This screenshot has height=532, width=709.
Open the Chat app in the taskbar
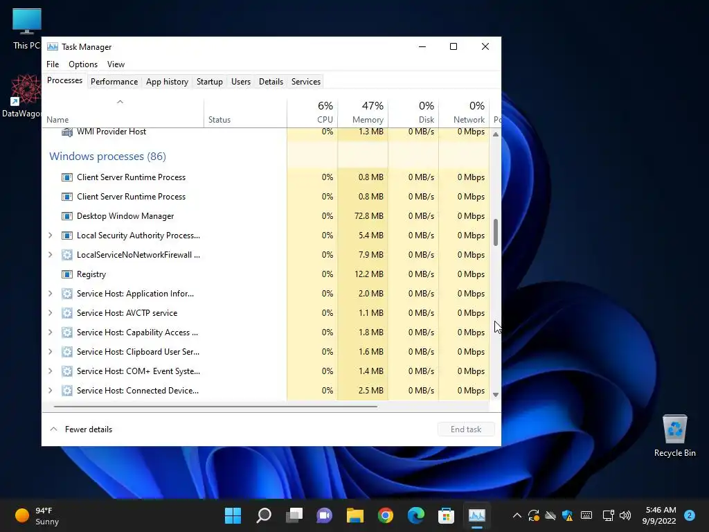click(x=324, y=515)
